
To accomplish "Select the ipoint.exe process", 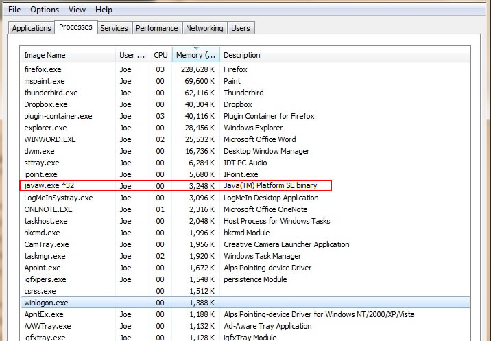I will [x=245, y=174].
